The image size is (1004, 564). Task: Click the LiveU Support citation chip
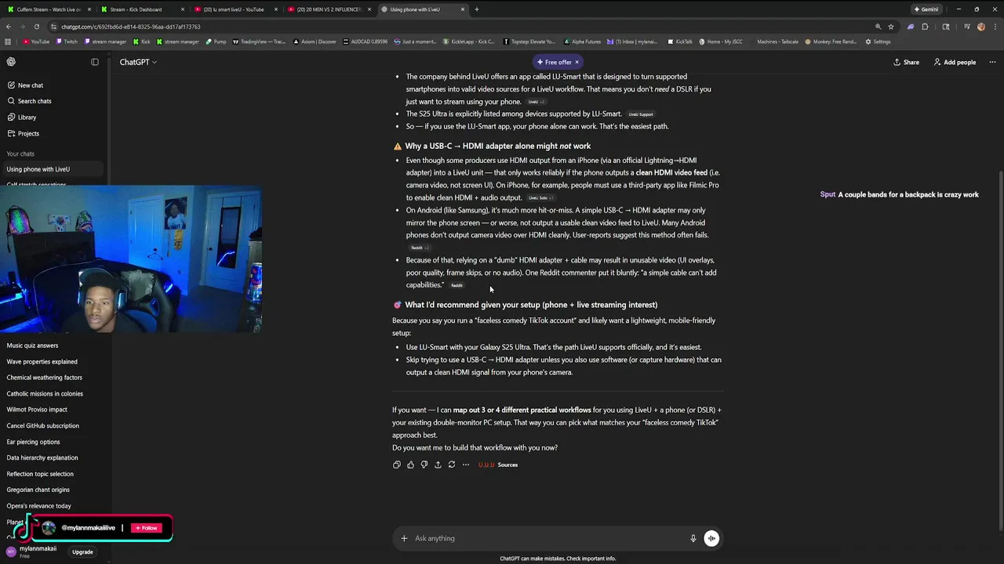[x=641, y=114]
